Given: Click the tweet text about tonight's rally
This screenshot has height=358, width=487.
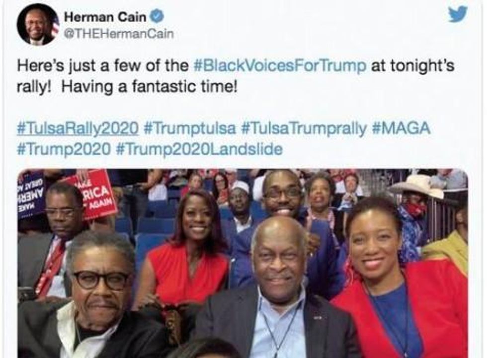Looking at the screenshot, I should coord(236,76).
